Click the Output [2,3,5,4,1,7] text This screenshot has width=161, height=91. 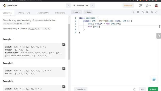[18, 50]
